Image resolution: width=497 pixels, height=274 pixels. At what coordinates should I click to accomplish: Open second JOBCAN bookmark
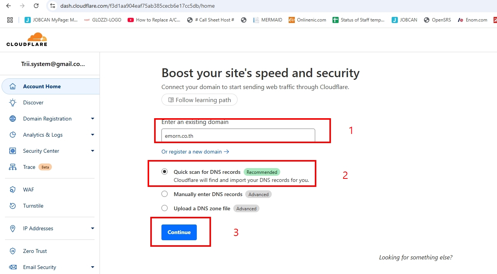point(404,20)
